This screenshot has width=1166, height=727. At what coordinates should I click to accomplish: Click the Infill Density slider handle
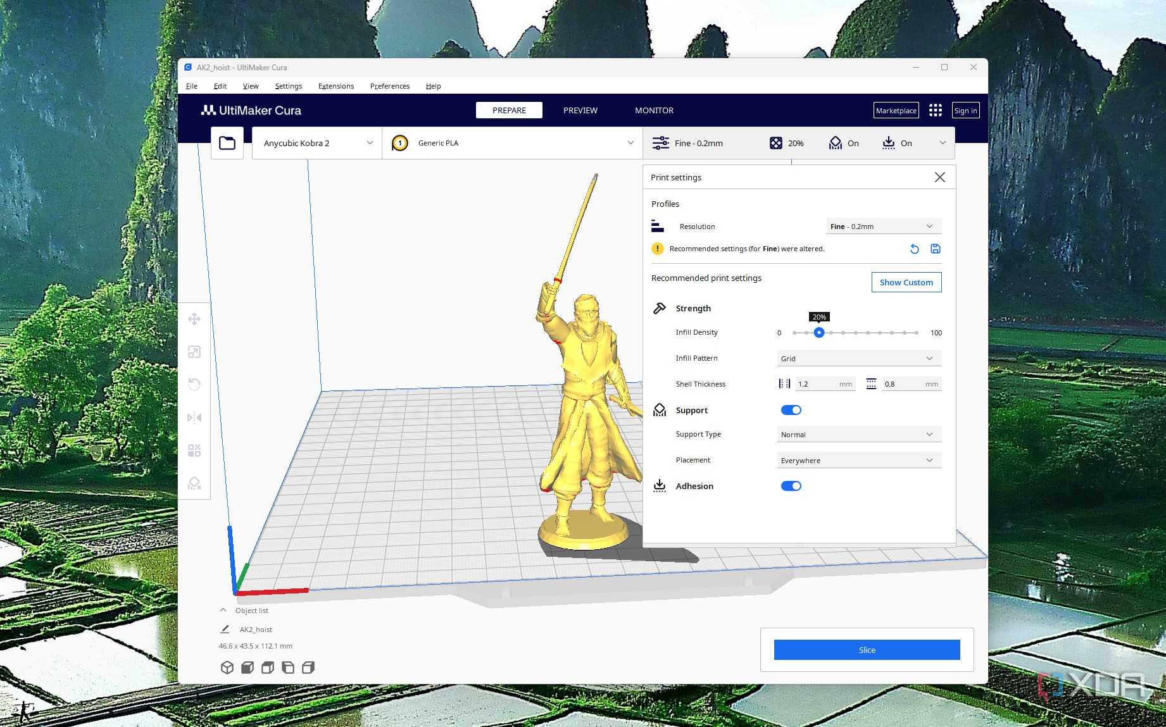coord(819,332)
